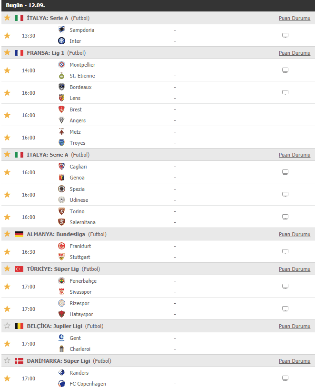Toggle the Gent vs Charleroi match star
315x388 pixels.
point(7,344)
